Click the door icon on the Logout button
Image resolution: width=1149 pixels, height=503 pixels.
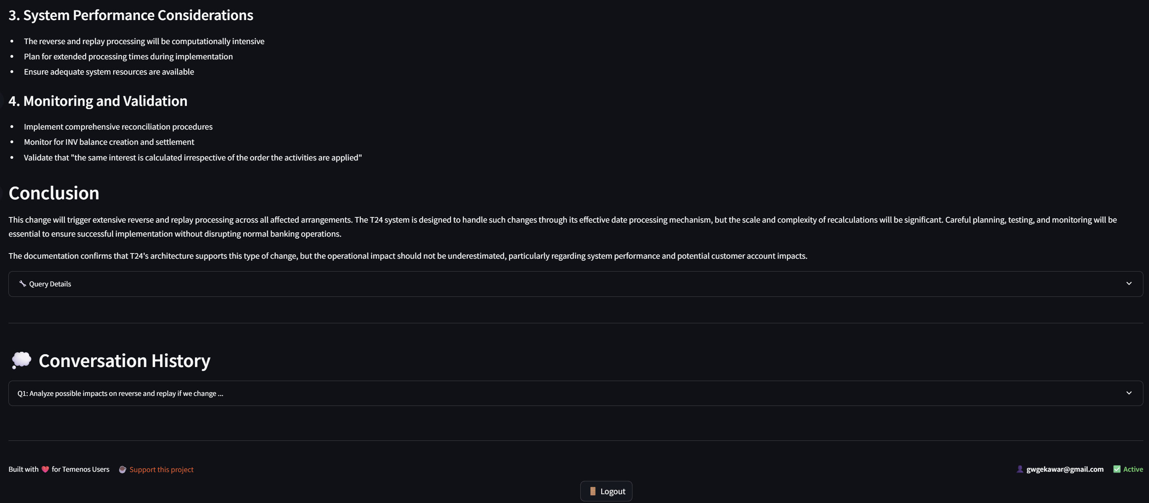coord(593,491)
